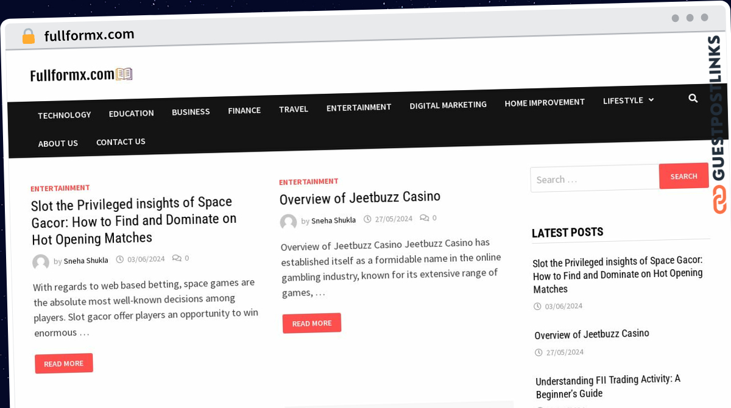
Task: Open Overview of Jeetbuzz Casino in Latest Posts
Action: coord(592,334)
